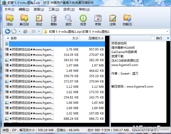Click image icon of 1.76 MB file
Screen dimensions: 171x134
point(7,49)
